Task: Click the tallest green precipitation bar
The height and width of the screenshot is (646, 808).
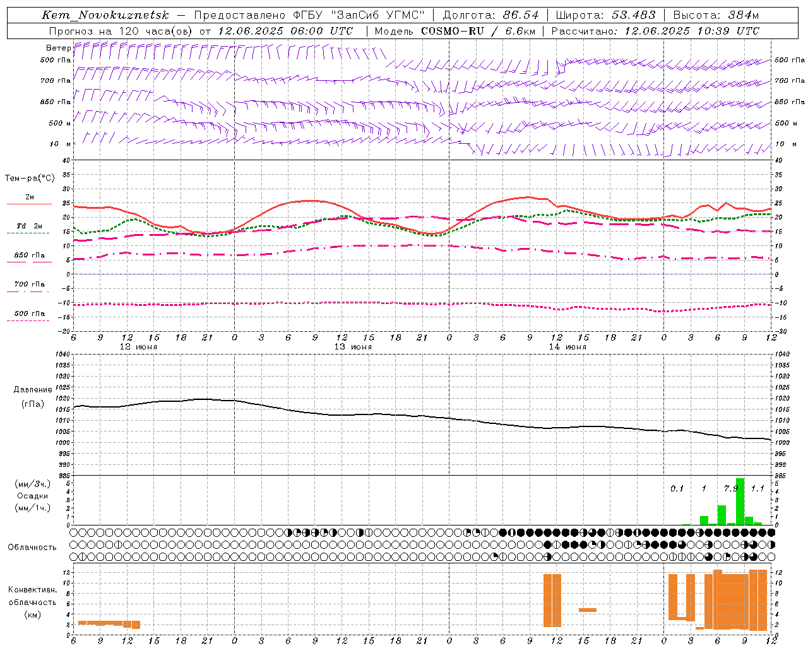Action: pyautogui.click(x=740, y=502)
